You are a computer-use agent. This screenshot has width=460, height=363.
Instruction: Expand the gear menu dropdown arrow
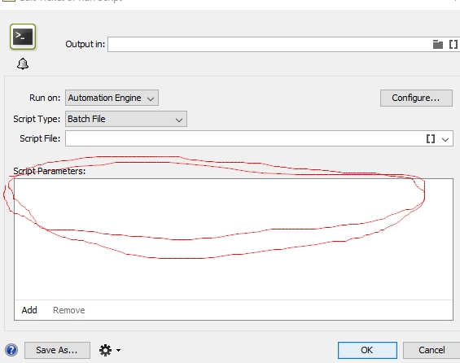pos(118,350)
